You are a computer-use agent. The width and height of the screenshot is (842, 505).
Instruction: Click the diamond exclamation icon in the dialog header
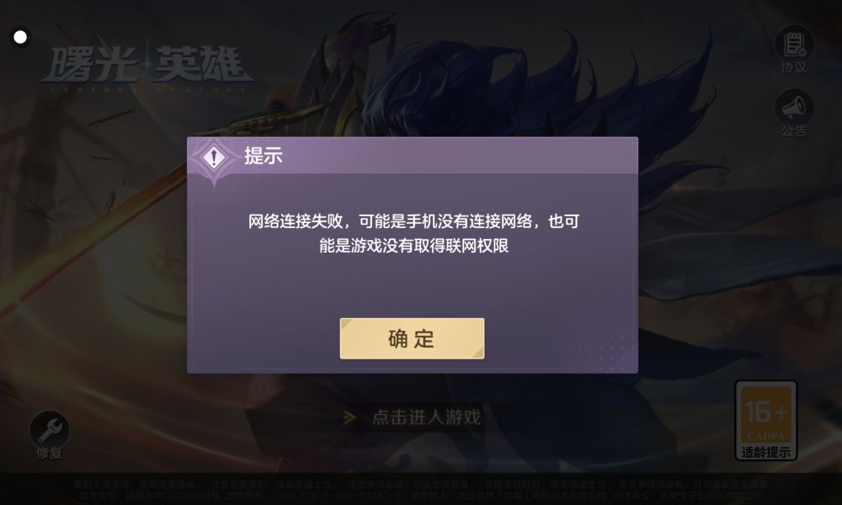pyautogui.click(x=214, y=157)
